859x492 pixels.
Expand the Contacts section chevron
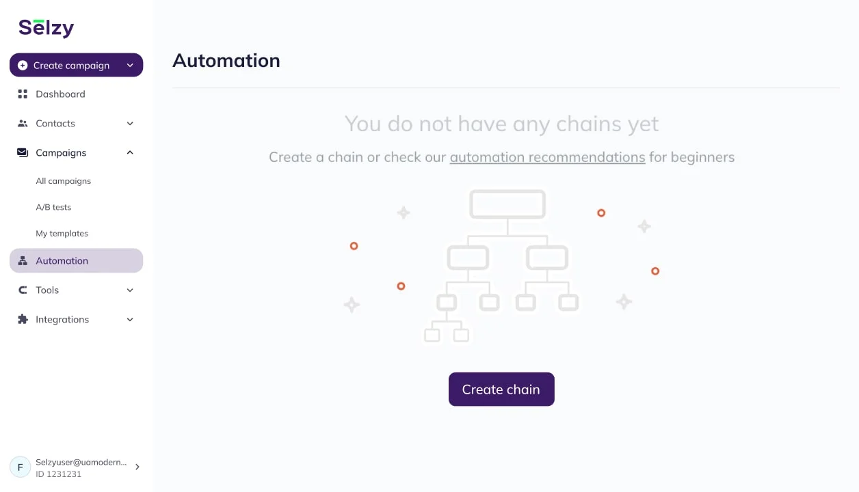[x=130, y=123]
